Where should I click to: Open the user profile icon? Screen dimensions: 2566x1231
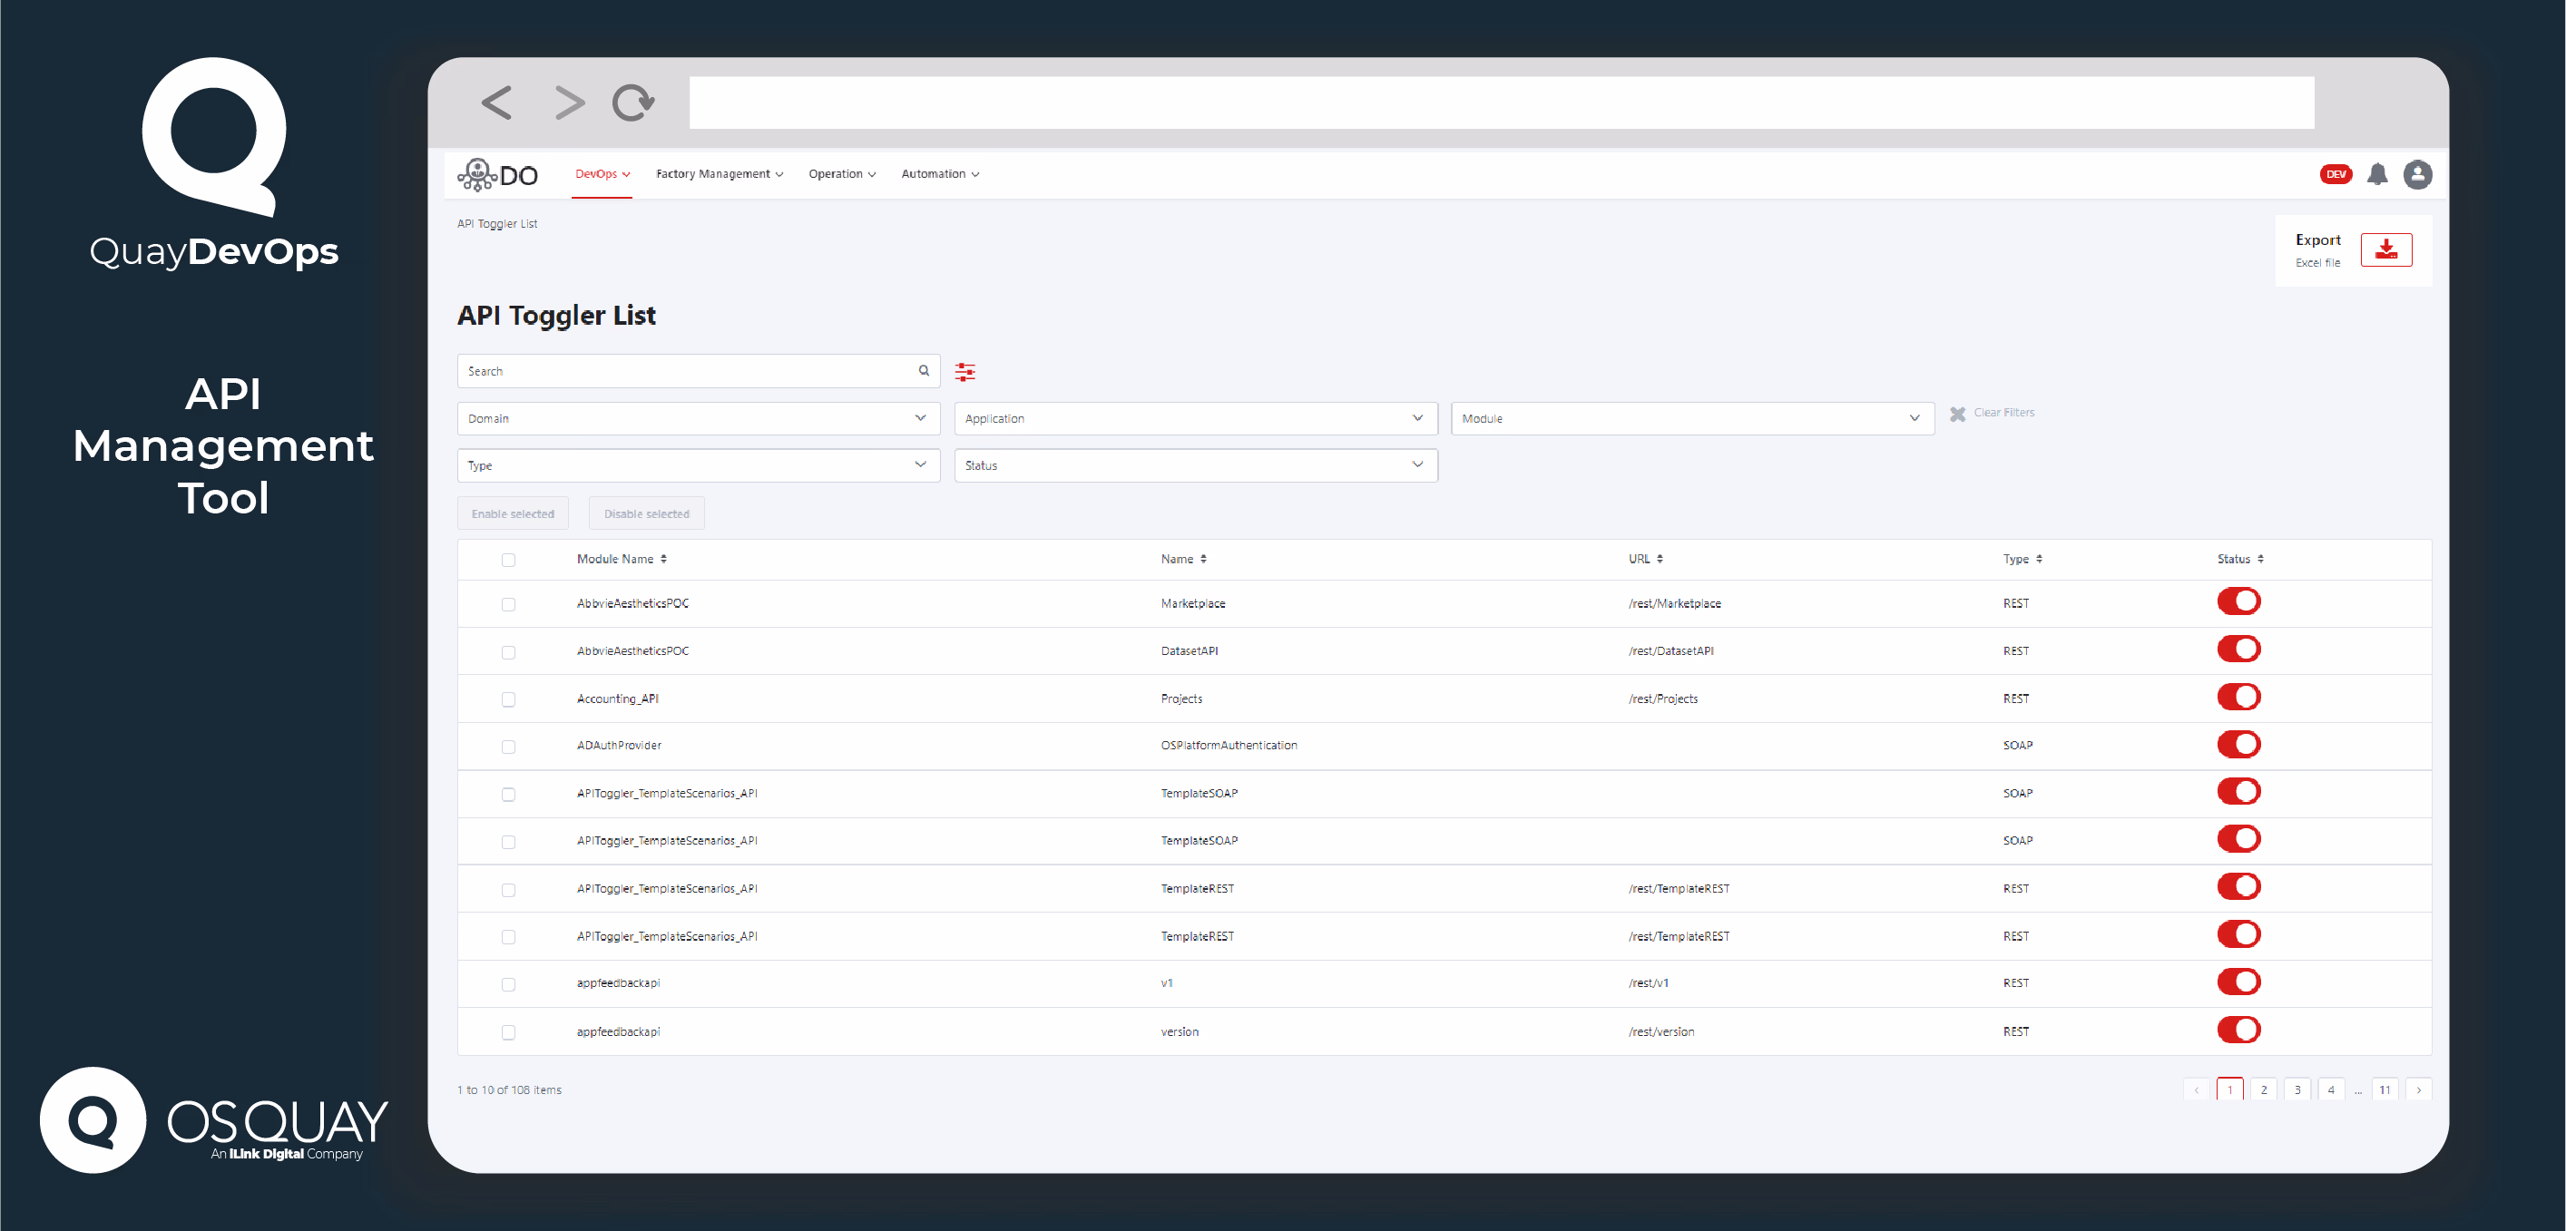[x=2419, y=173]
